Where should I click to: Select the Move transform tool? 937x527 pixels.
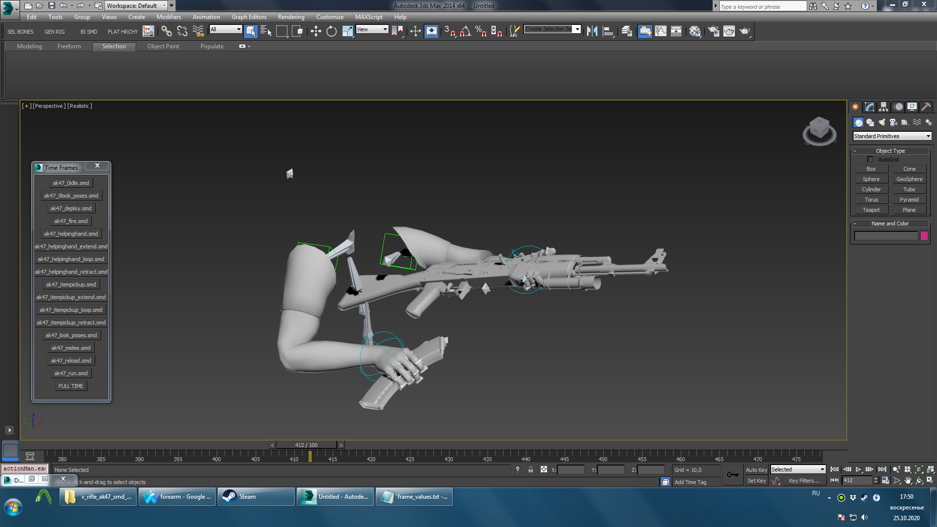point(316,31)
